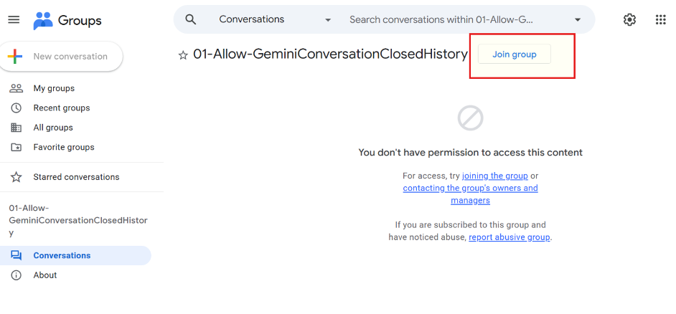Screen dimensions: 676x314
Task: Open Starred conversations in sidebar
Action: click(76, 177)
